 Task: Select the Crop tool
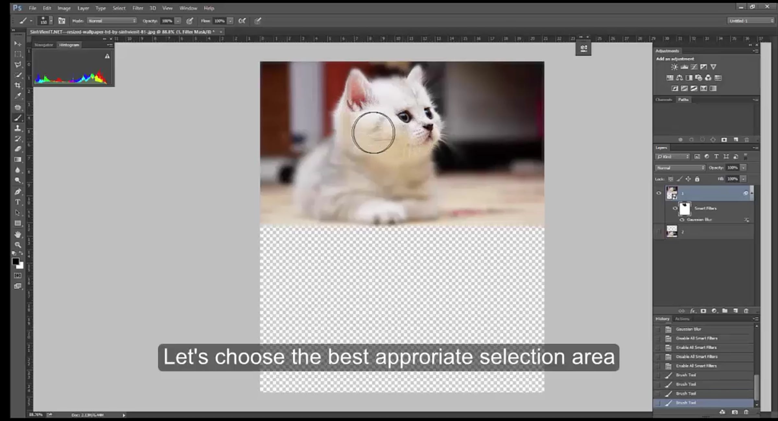tap(18, 85)
